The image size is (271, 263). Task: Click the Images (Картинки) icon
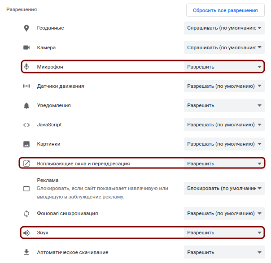point(26,144)
